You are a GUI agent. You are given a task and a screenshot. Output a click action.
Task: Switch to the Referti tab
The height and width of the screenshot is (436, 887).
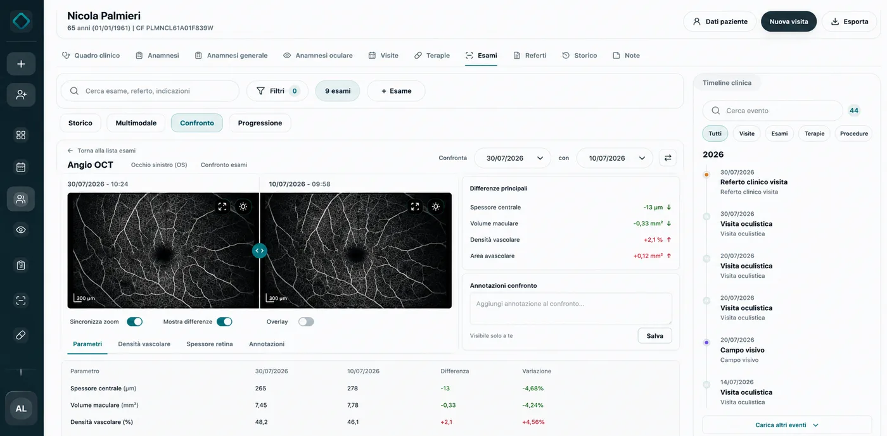(x=530, y=56)
